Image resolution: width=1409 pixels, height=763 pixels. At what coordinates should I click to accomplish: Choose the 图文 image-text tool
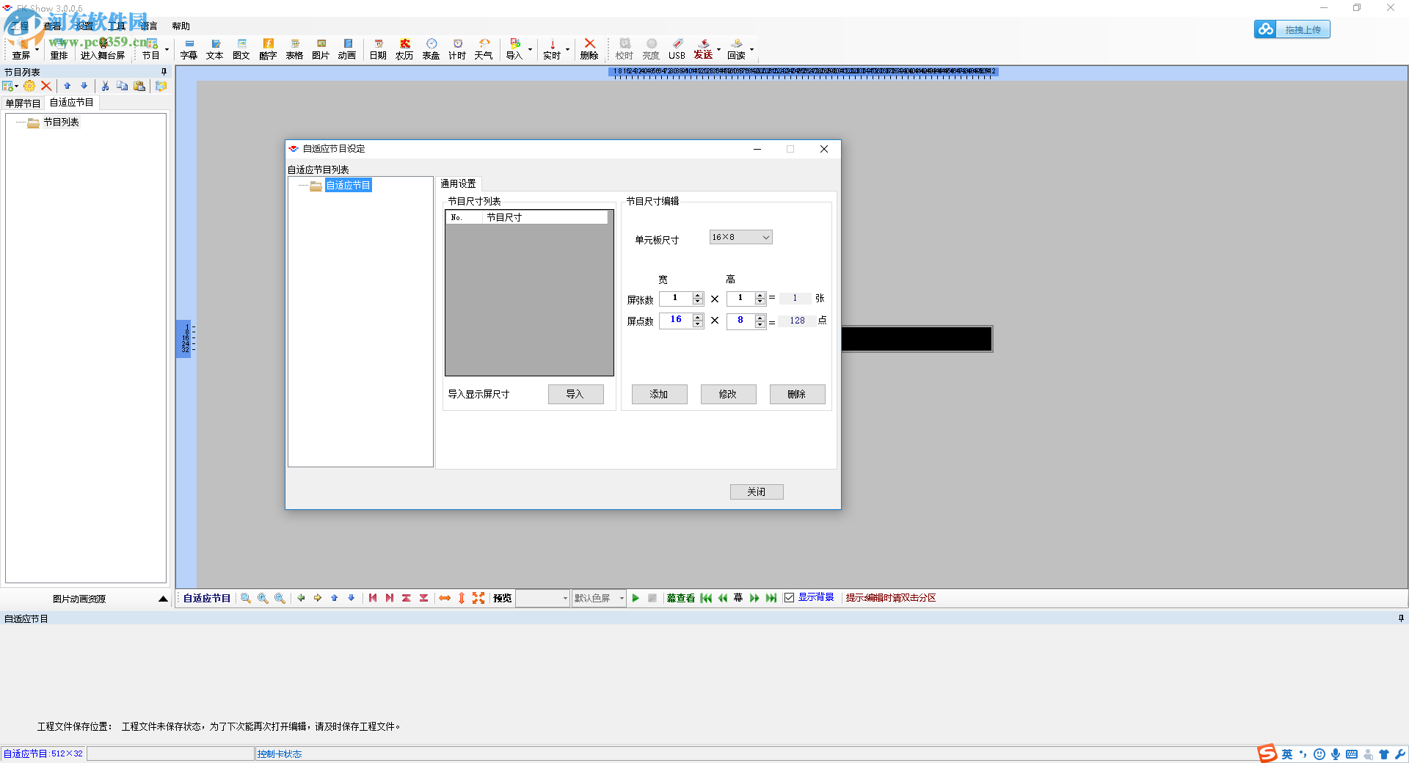[x=241, y=49]
